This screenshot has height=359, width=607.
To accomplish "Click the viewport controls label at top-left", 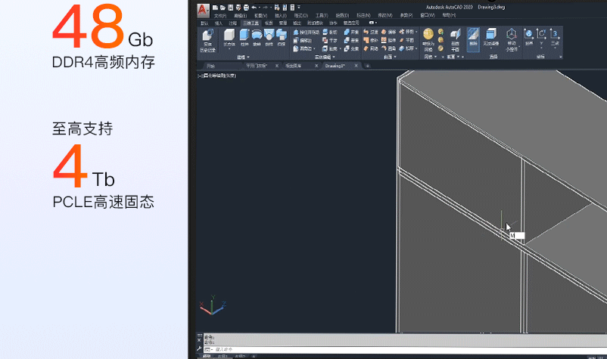I will pos(218,76).
